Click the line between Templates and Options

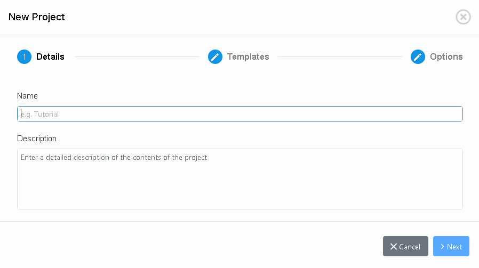tap(340, 56)
